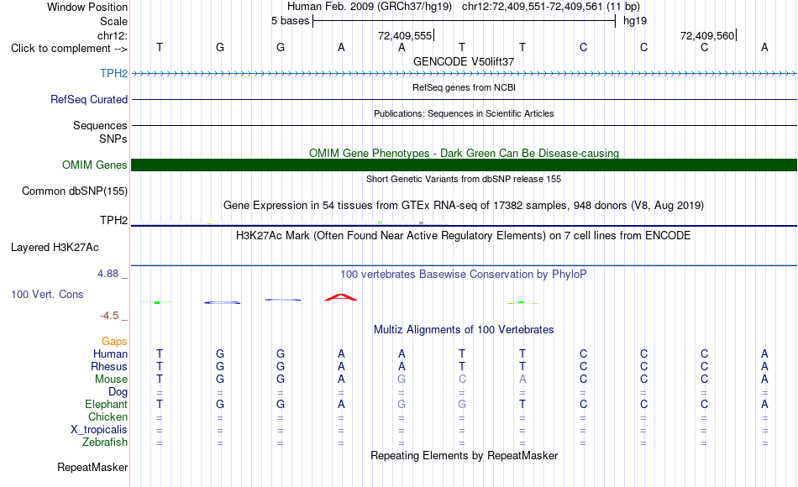The width and height of the screenshot is (798, 487).
Task: Click the Publications Sequences horizontal line
Action: (465, 126)
